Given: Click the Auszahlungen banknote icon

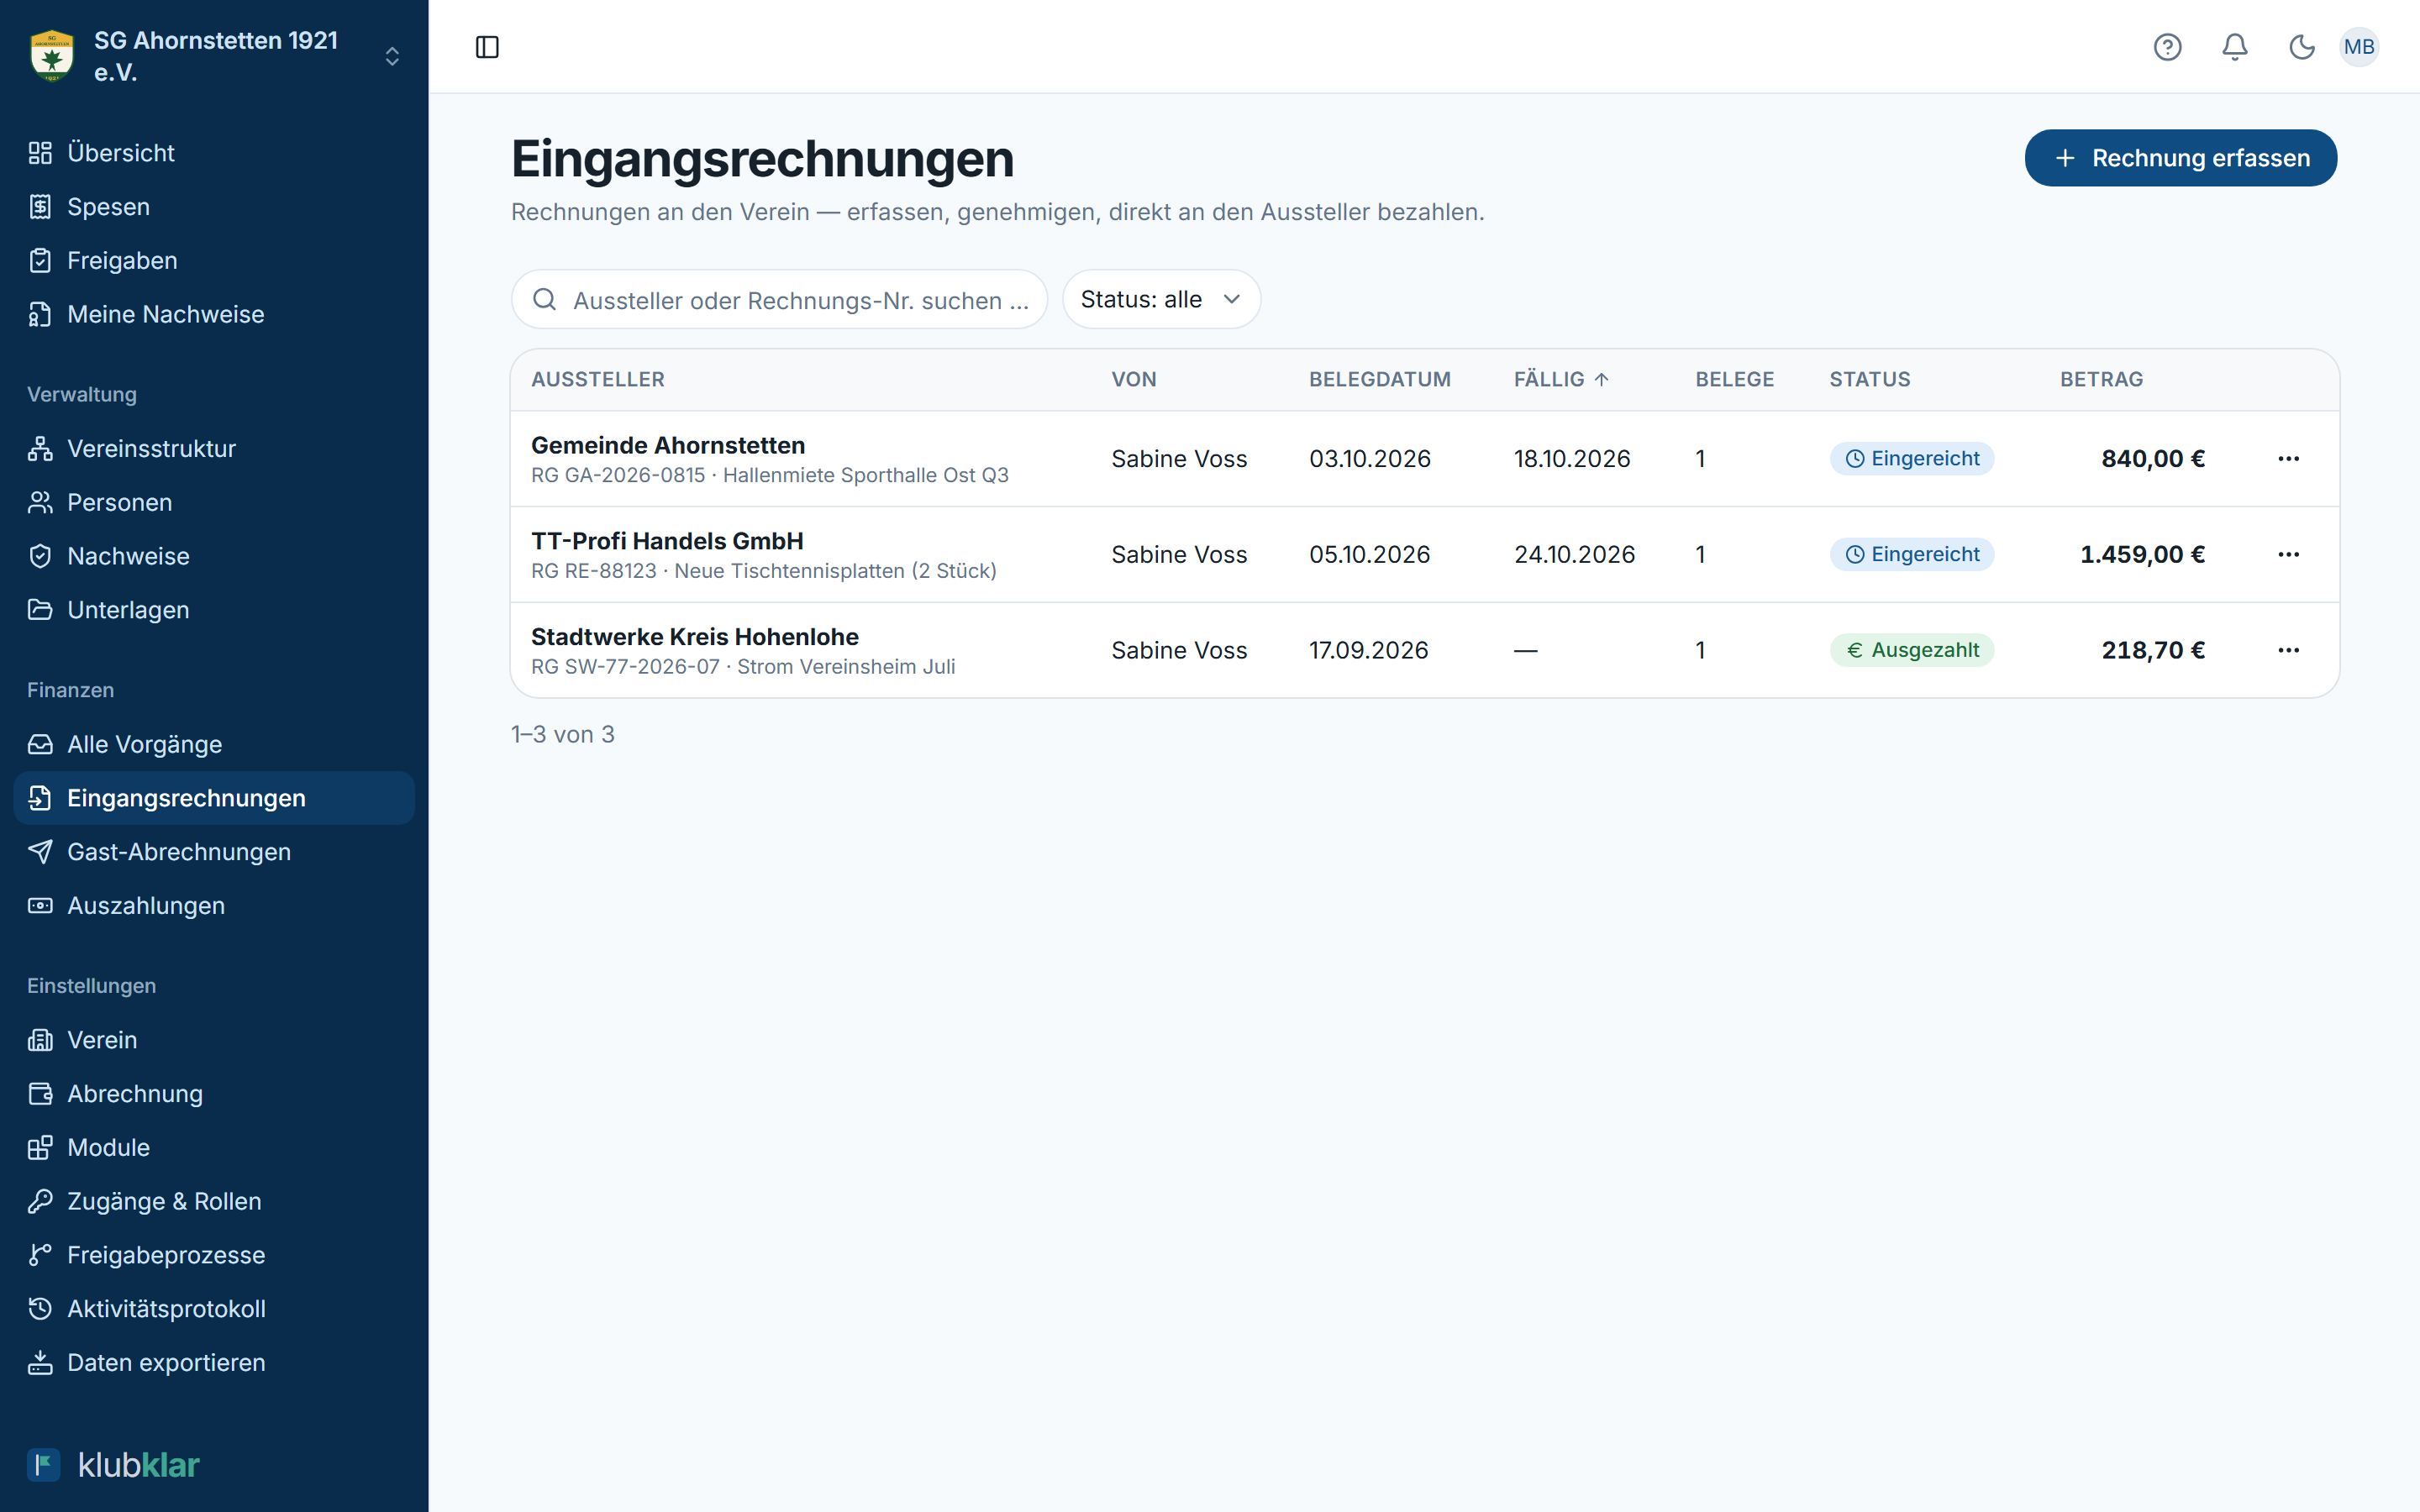Looking at the screenshot, I should [x=40, y=906].
